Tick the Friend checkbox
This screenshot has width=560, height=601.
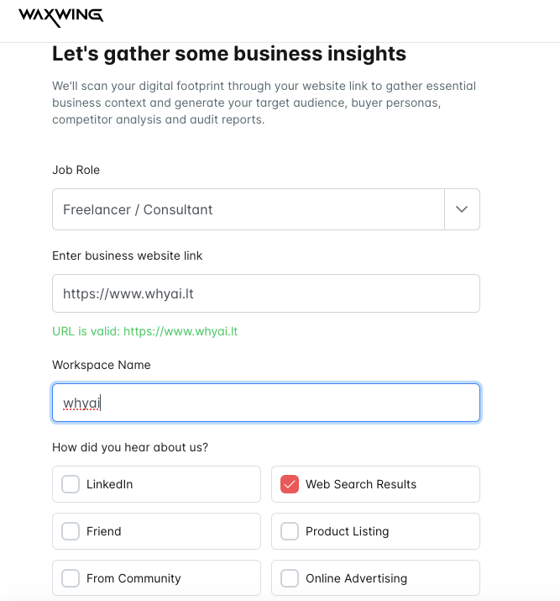coord(71,531)
